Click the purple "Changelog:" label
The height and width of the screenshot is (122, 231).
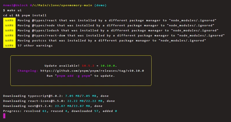tap(28, 71)
